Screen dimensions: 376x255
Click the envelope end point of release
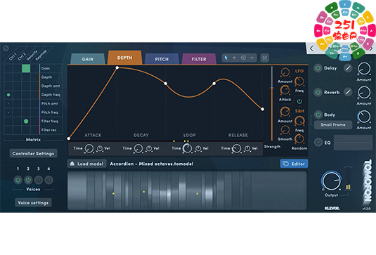pos(263,110)
